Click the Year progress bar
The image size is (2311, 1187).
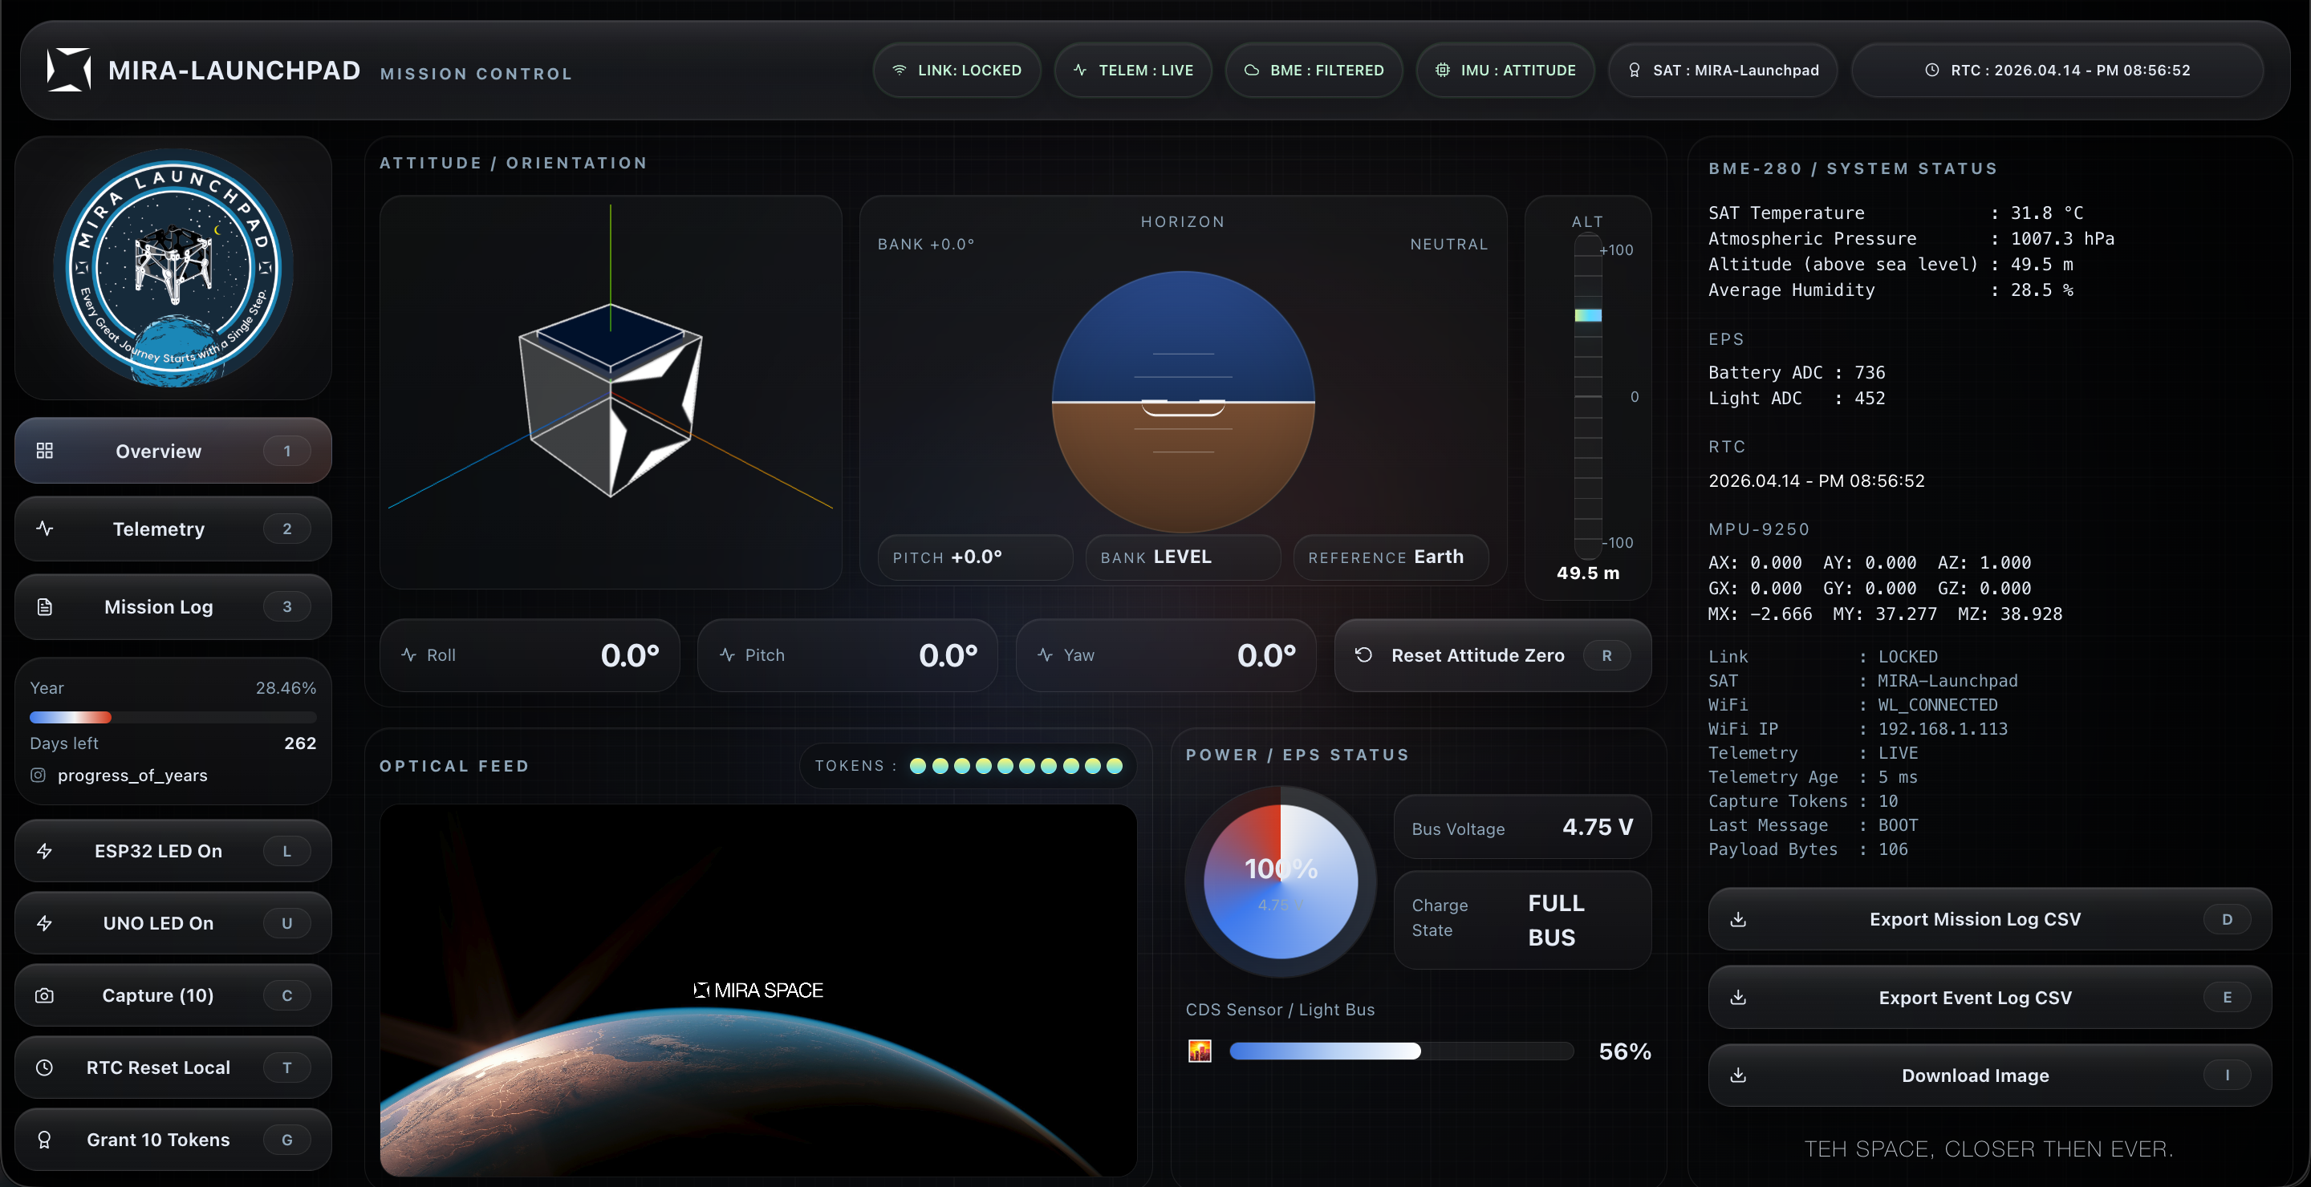tap(173, 717)
